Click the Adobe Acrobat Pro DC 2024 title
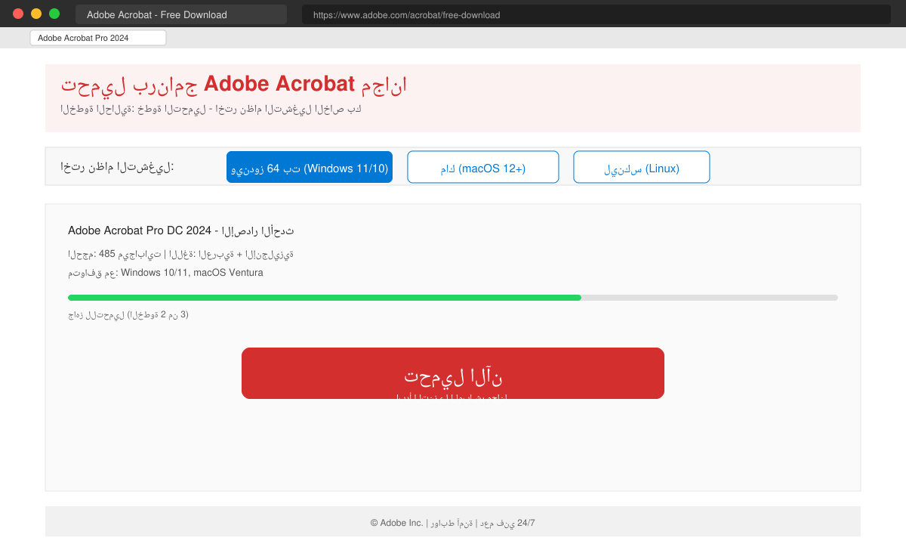The width and height of the screenshot is (906, 544). (x=181, y=230)
